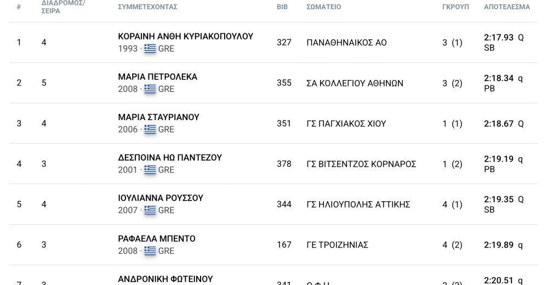The width and height of the screenshot is (548, 285).
Task: Click the ΣΥΜΜΕΤΕΧΟΝΤΑΣ column header
Action: point(147,7)
